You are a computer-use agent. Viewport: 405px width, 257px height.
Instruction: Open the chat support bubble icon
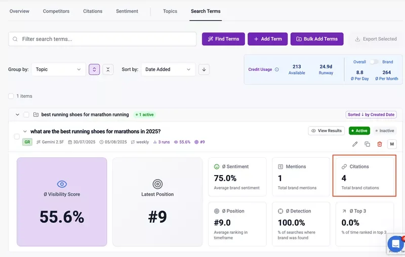(x=395, y=244)
